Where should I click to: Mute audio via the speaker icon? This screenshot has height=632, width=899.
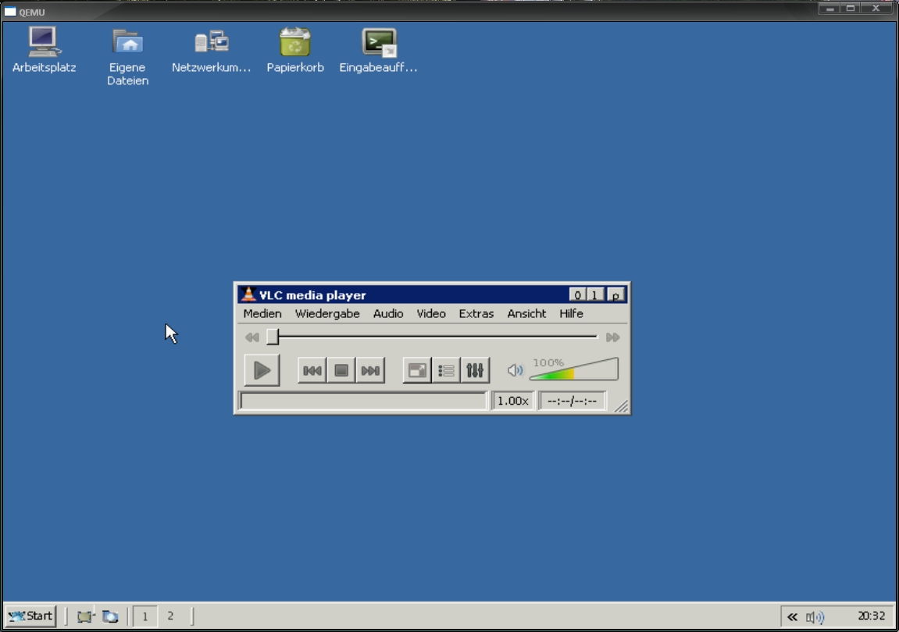(515, 370)
